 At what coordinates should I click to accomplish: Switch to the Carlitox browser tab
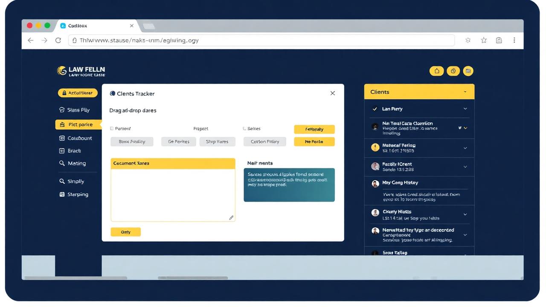97,26
